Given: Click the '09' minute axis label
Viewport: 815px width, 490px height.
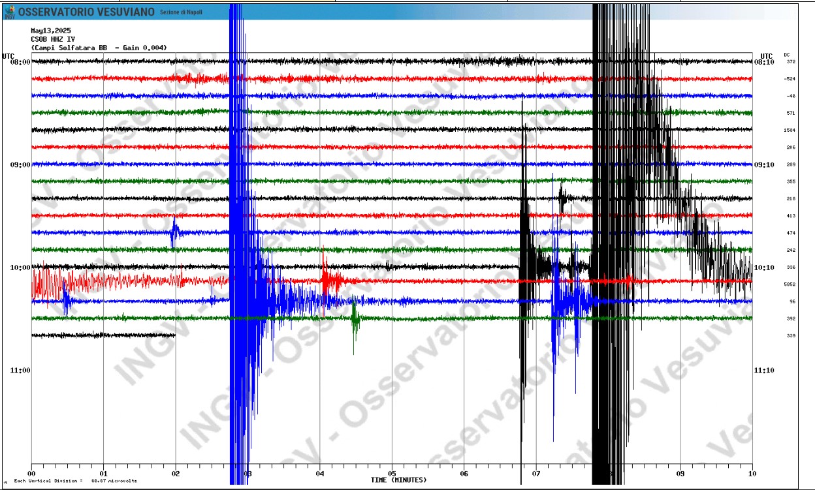Looking at the screenshot, I should (x=680, y=474).
